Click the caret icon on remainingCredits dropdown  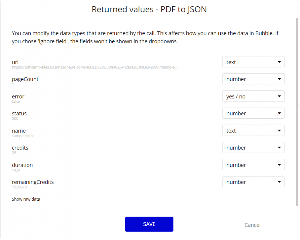[279, 182]
